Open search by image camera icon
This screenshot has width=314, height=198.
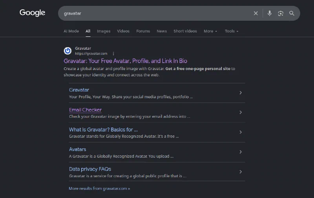coord(281,13)
